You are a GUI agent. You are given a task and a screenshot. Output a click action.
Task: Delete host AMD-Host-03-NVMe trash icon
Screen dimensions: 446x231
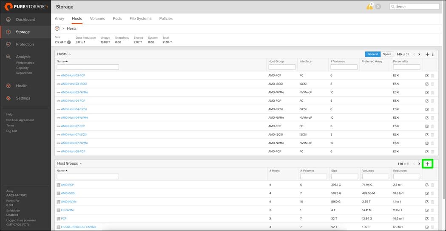tap(432, 92)
